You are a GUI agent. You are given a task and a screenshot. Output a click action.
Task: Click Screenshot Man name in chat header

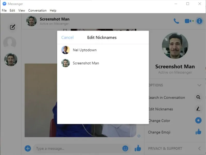point(55,19)
